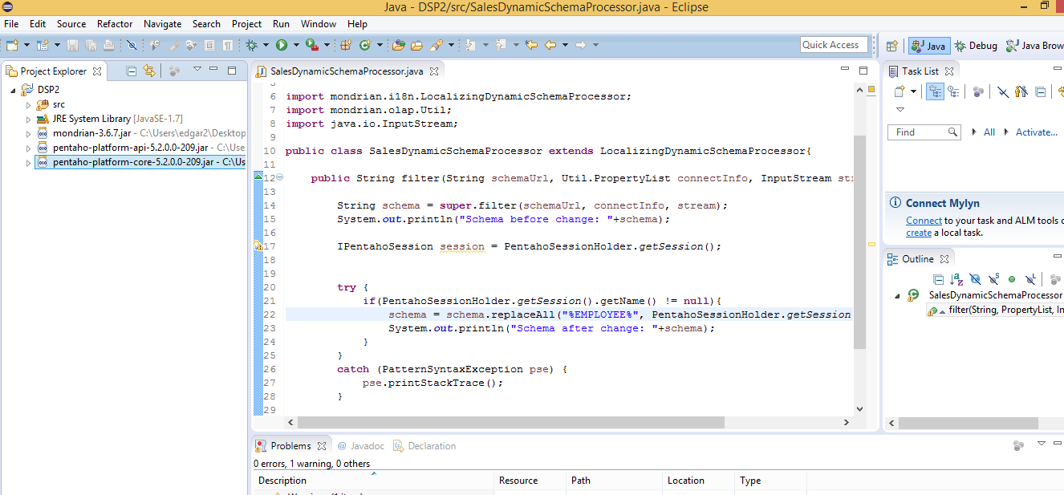Toggle Link with Editor in Project Explorer
This screenshot has width=1064, height=495.
pyautogui.click(x=149, y=71)
